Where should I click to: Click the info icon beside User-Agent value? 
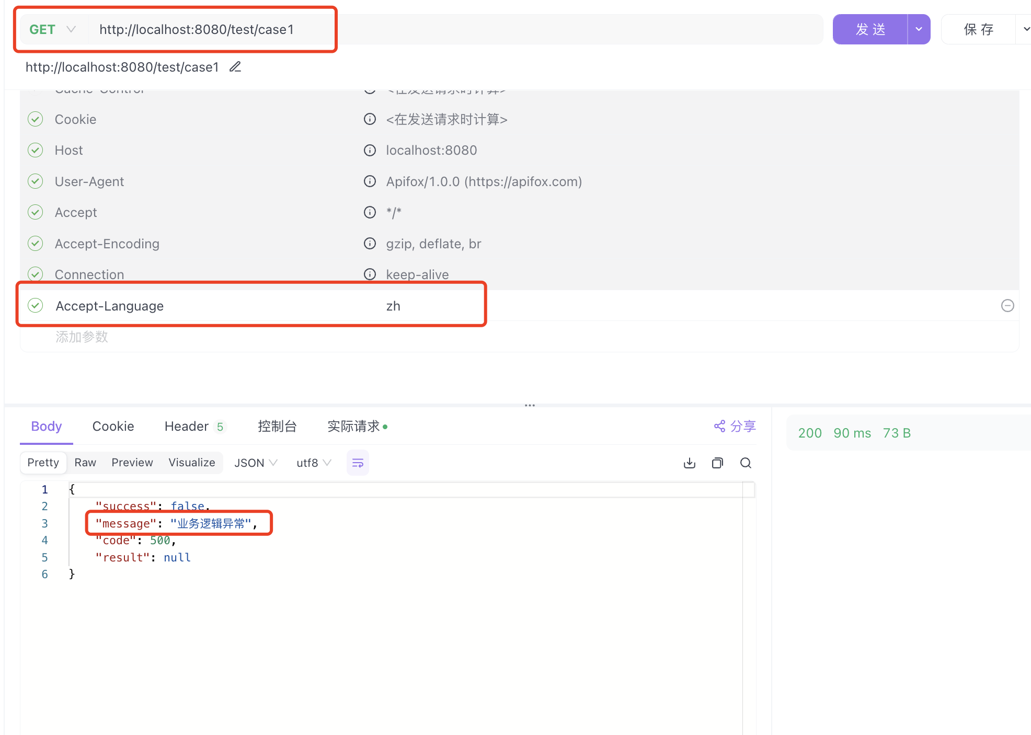click(370, 181)
